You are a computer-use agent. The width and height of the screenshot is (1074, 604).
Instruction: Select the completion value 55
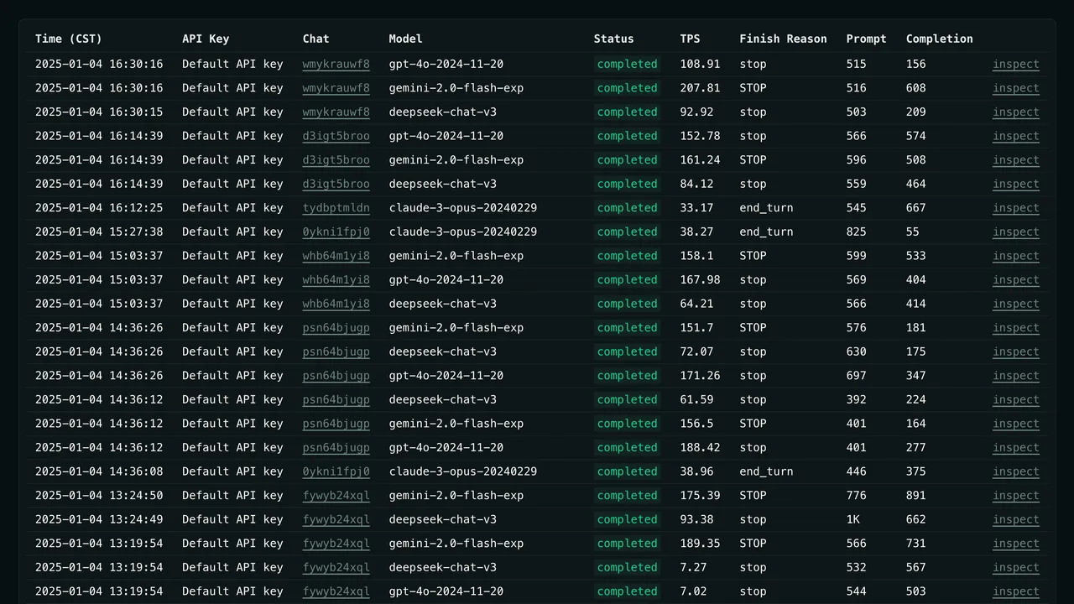tap(913, 232)
